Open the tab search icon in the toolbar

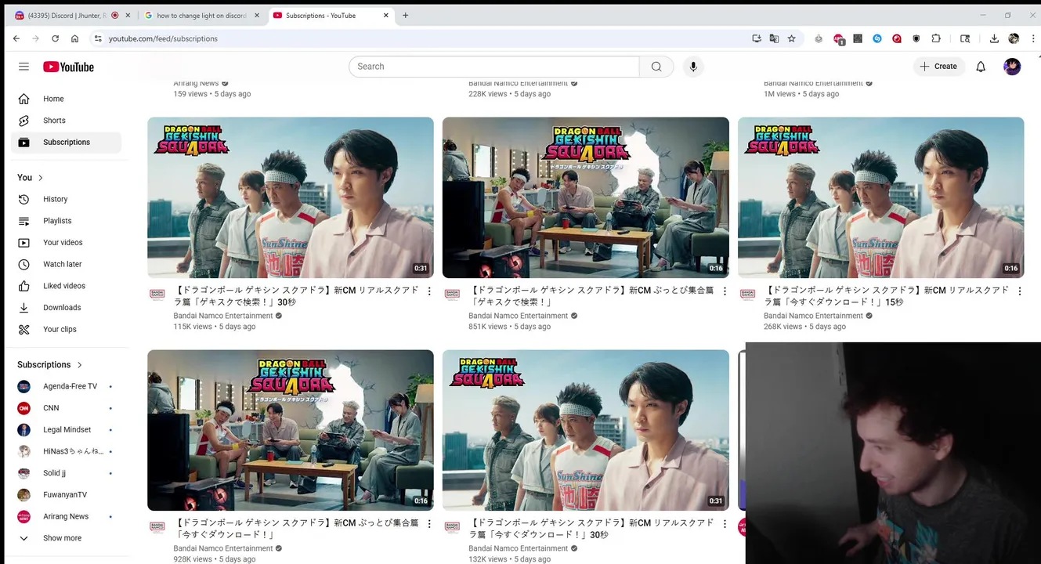(965, 38)
